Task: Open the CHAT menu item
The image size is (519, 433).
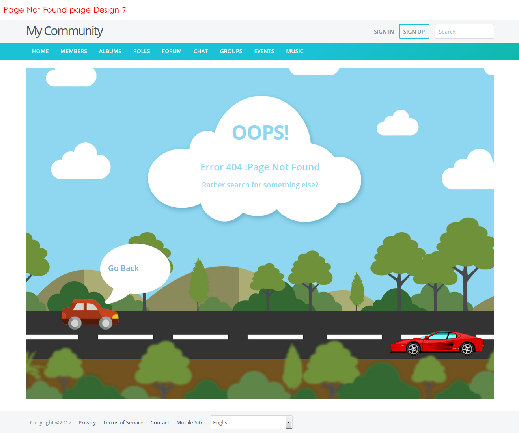Action: click(x=201, y=51)
